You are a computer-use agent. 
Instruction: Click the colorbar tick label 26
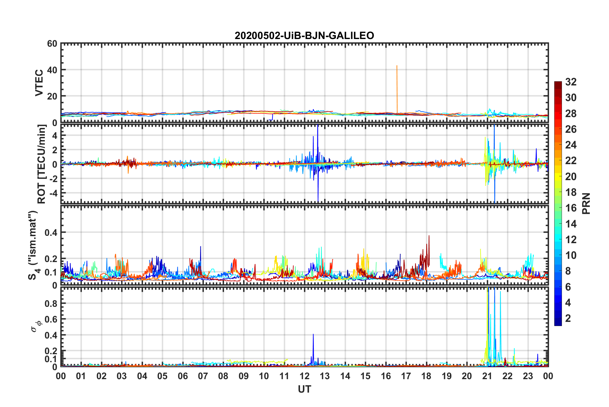[571, 129]
